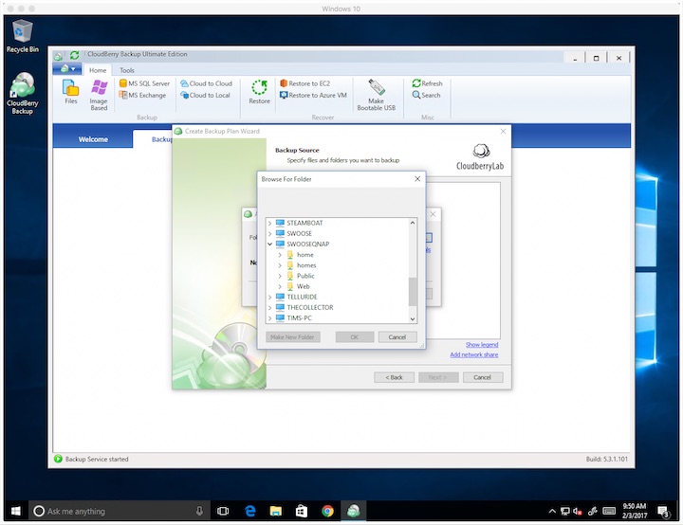Screen dimensions: 683x525
Task: Open the Show legend link
Action: [x=482, y=344]
